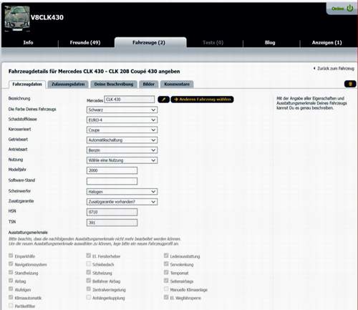Screen dimensions: 358x310
Task: Open the Tests (0) tab
Action: (x=213, y=42)
